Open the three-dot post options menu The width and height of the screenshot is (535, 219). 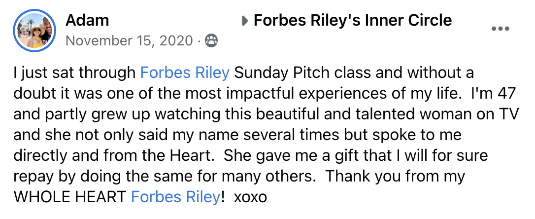(500, 29)
